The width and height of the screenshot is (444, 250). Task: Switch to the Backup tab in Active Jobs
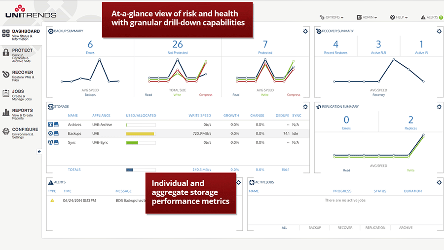[315, 228]
